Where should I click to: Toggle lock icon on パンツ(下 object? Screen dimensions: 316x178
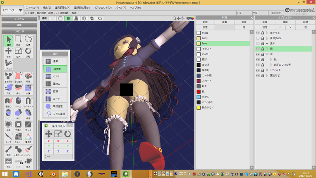(263, 70)
